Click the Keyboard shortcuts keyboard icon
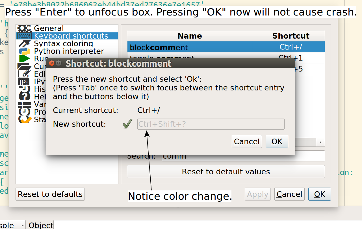Viewport: 362px width, 229px height. 25,36
